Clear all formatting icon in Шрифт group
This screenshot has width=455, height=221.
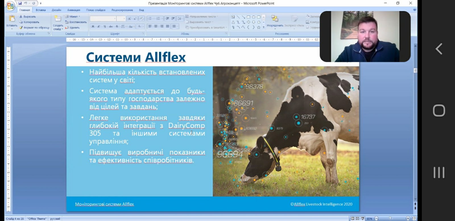[141, 19]
